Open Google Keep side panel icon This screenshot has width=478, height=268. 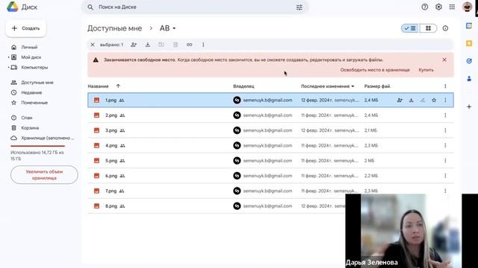coord(469,43)
